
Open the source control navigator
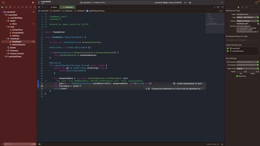point(6,7)
